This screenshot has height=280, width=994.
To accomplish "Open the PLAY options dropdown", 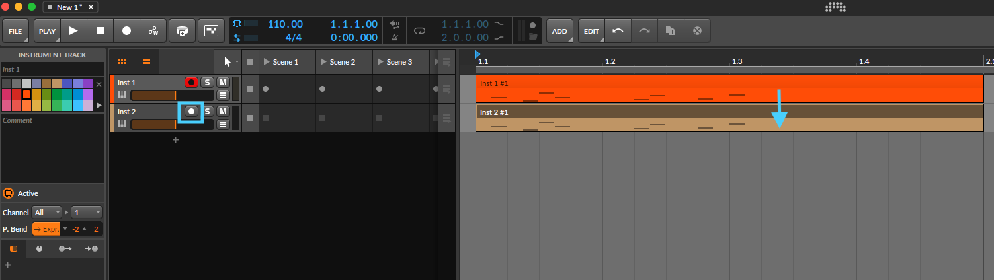I will click(48, 31).
